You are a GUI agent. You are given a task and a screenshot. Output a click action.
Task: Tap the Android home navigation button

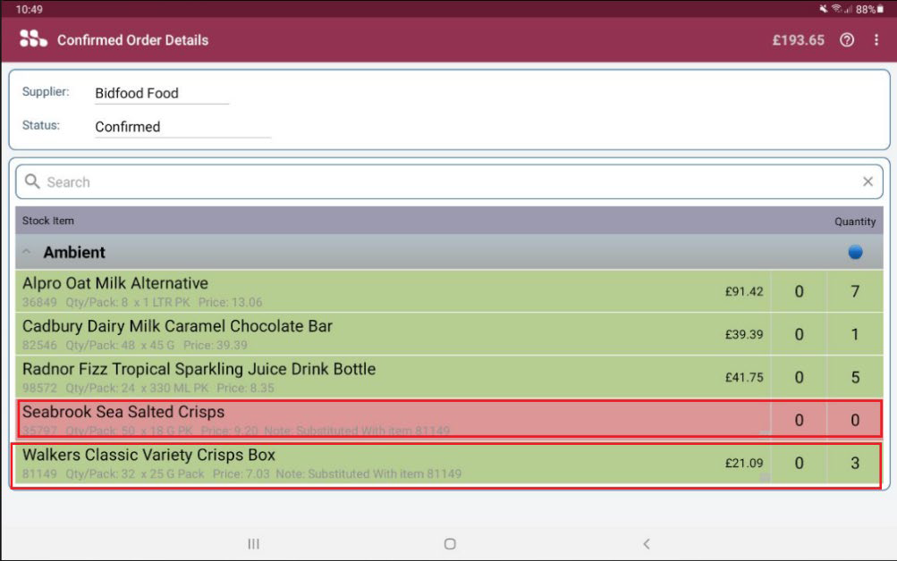point(450,543)
